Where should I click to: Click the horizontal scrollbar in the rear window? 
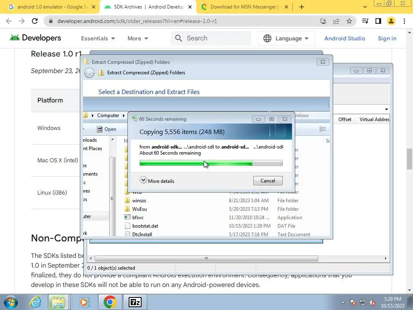coord(206,258)
